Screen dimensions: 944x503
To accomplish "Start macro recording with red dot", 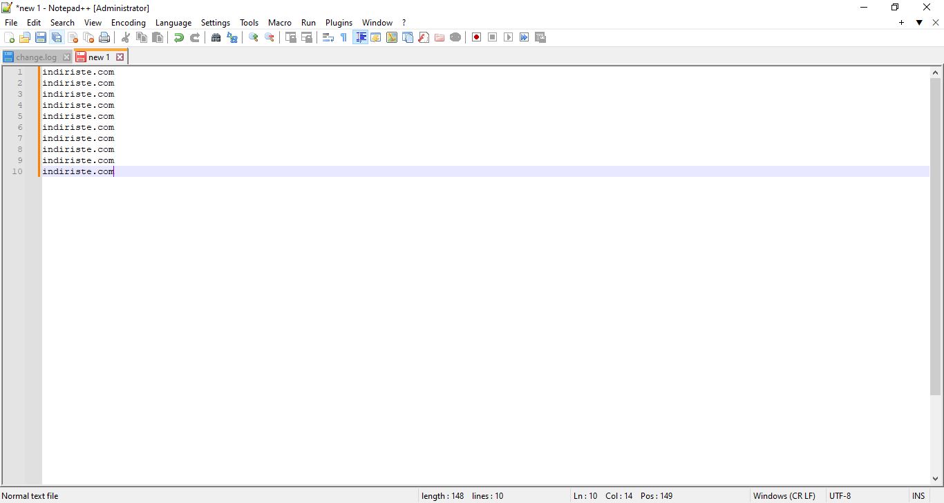I will pos(477,37).
